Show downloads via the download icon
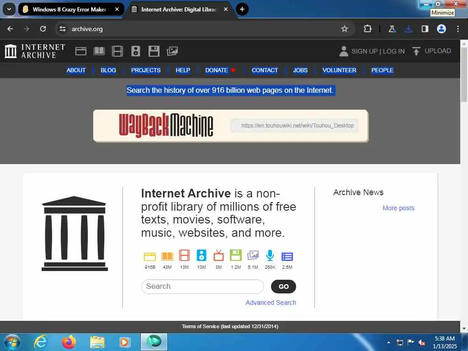 click(409, 29)
